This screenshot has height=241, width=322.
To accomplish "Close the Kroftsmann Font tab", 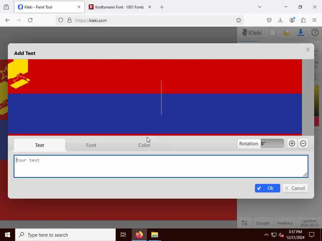I will click(150, 7).
